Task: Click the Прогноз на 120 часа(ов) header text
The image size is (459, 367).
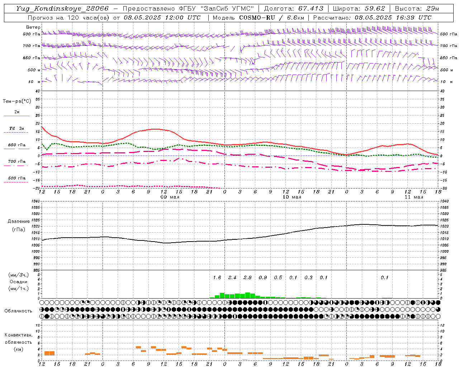Action: pos(69,18)
